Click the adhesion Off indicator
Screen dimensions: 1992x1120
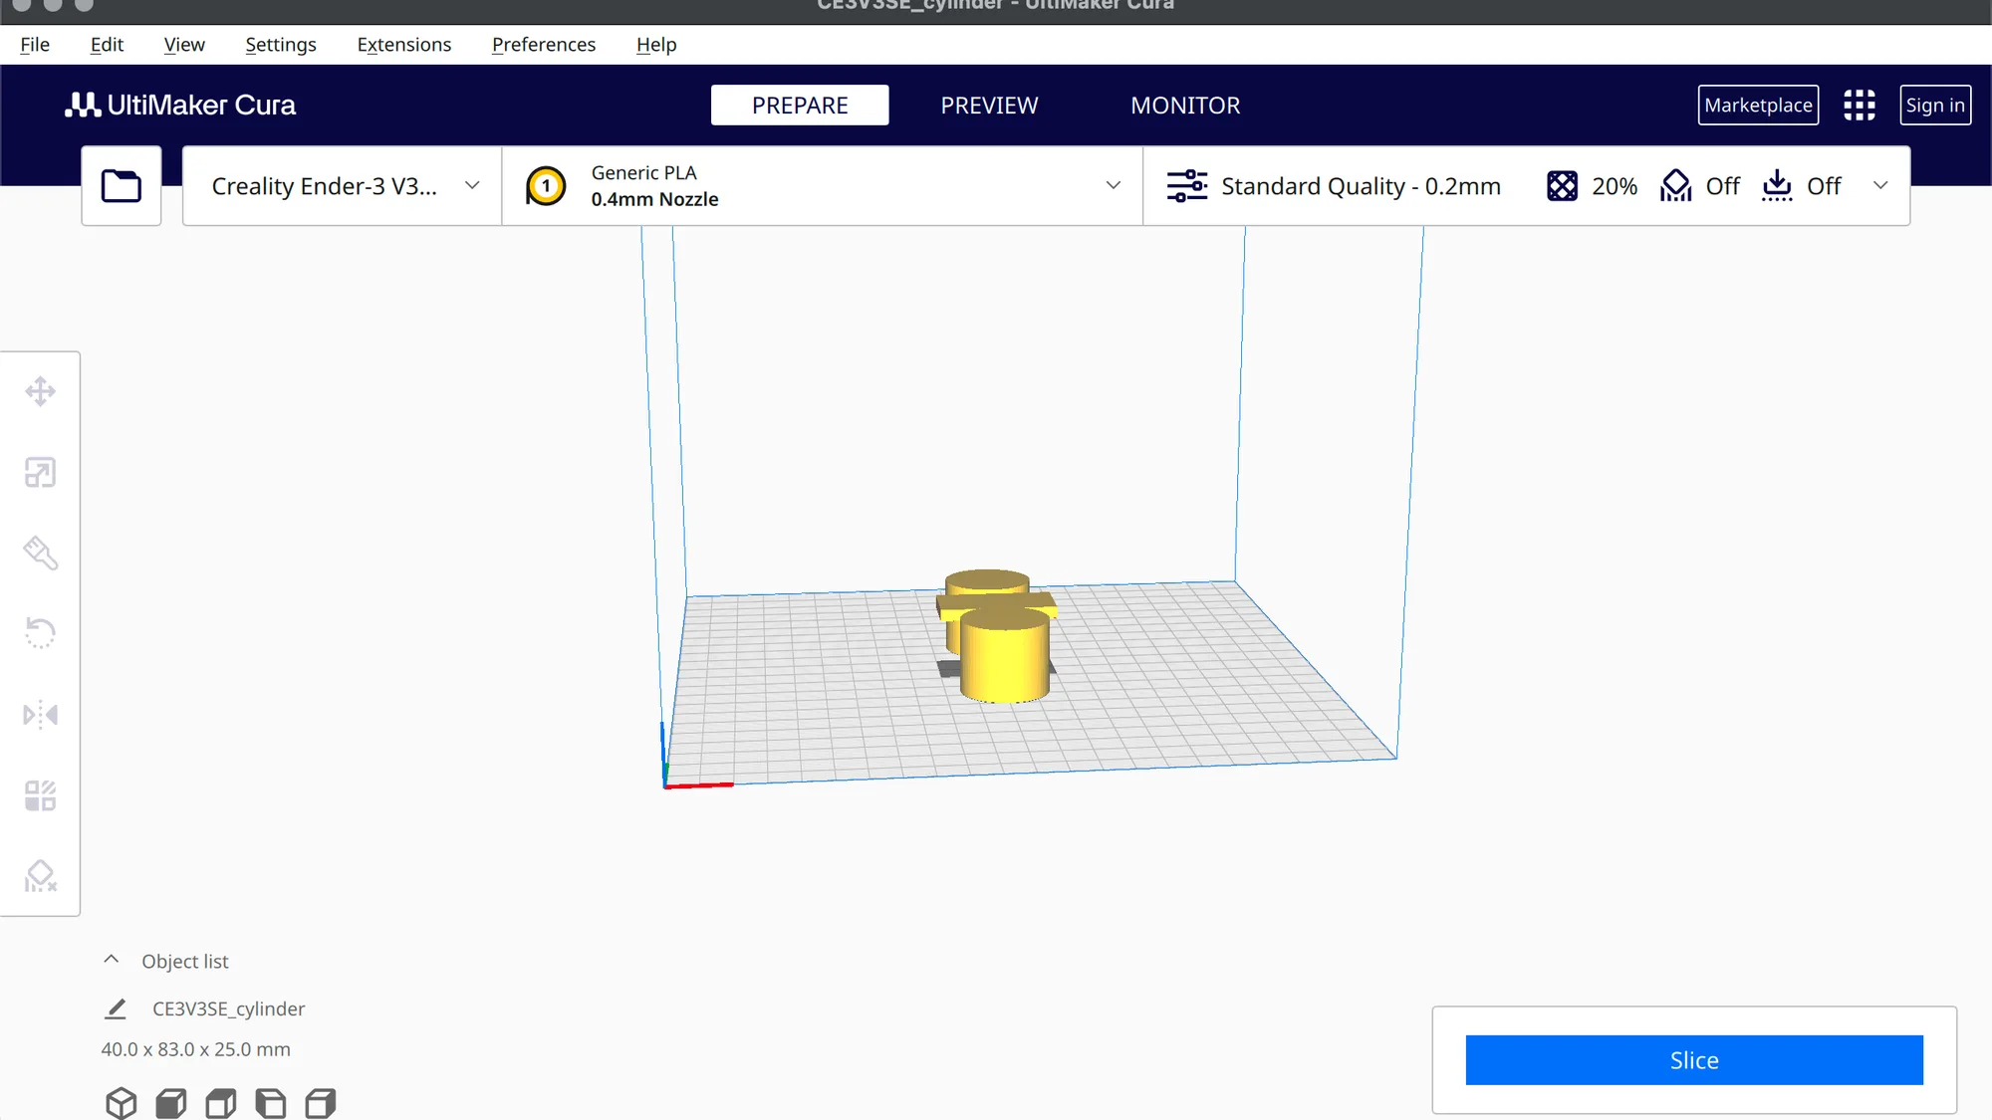click(x=1802, y=186)
